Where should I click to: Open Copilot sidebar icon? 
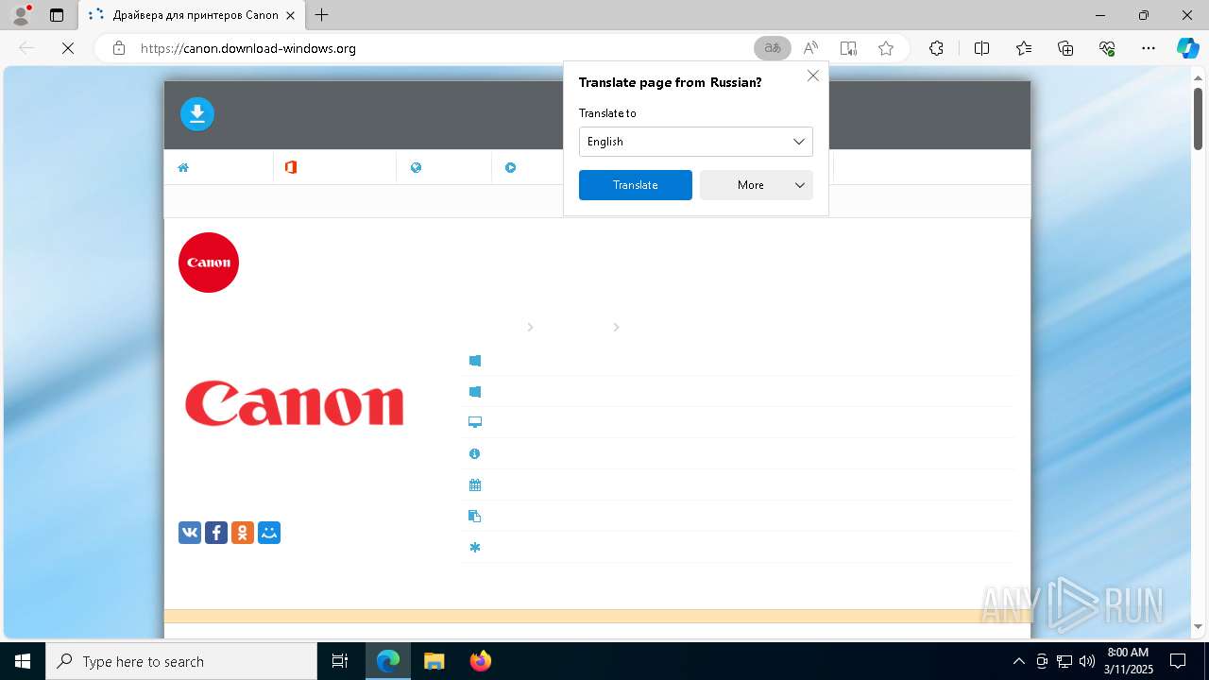point(1187,48)
